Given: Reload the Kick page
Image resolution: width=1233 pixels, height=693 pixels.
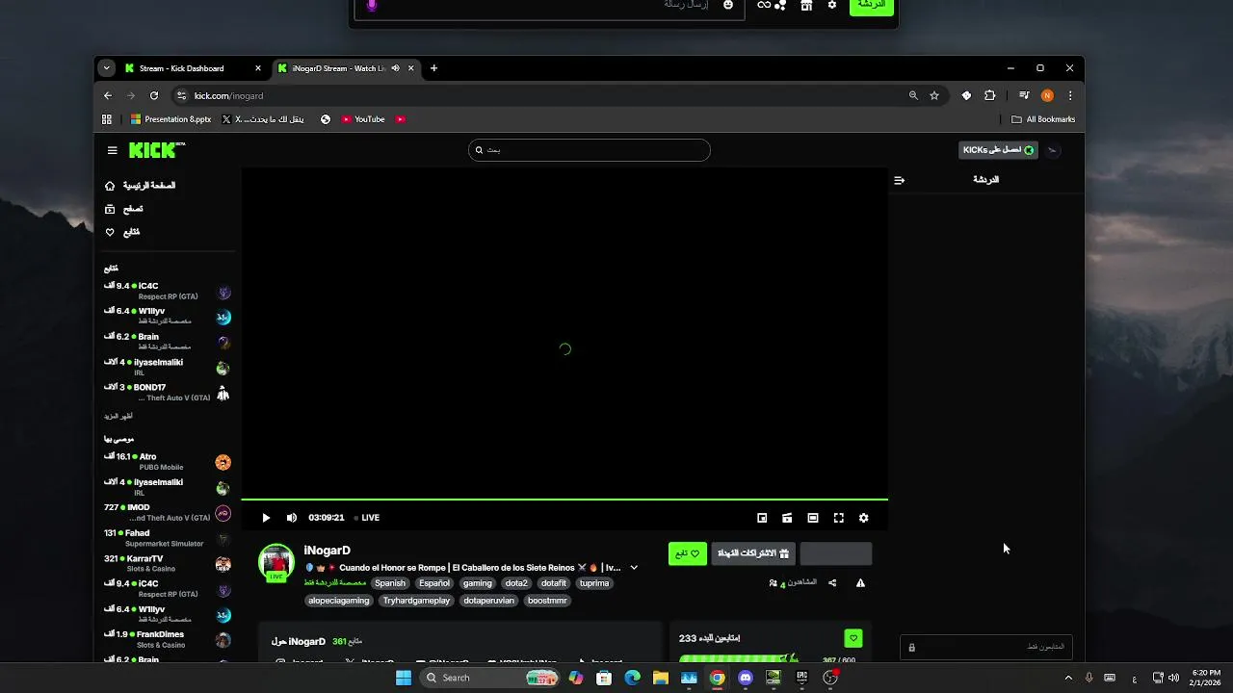Looking at the screenshot, I should tap(154, 95).
